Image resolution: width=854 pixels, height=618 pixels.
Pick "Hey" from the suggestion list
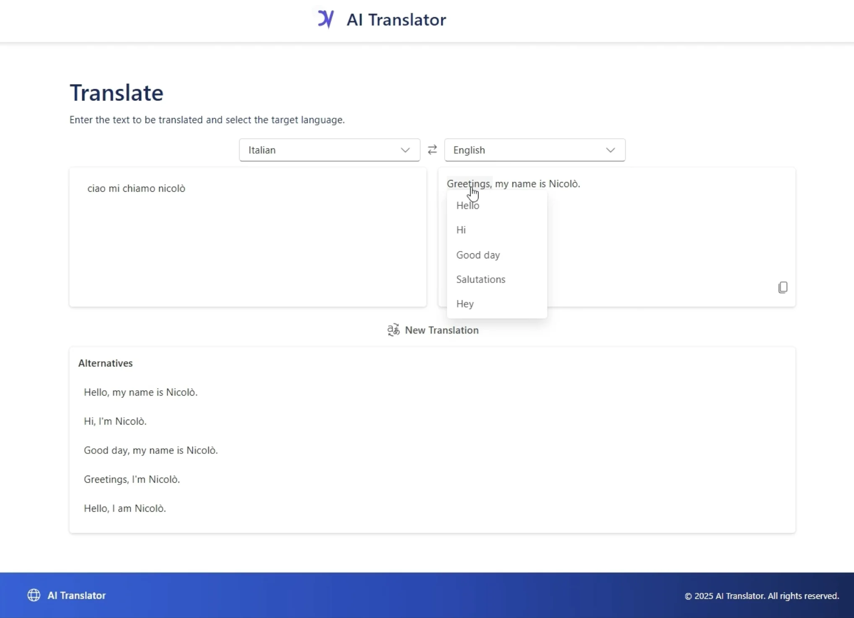(x=465, y=304)
